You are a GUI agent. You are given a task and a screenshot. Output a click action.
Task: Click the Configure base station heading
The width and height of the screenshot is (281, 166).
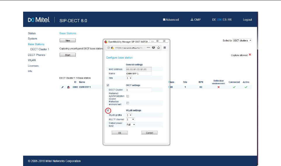(x=119, y=58)
